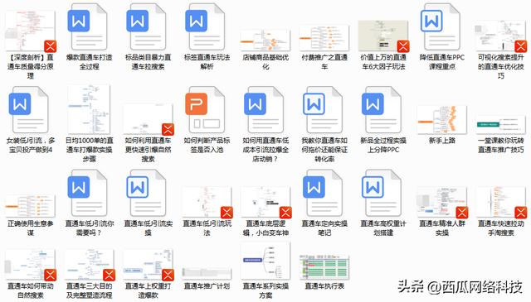This screenshot has width=531, height=302.
Task: Open the 标签直通车玩法解析 Word file
Action: pos(207,27)
